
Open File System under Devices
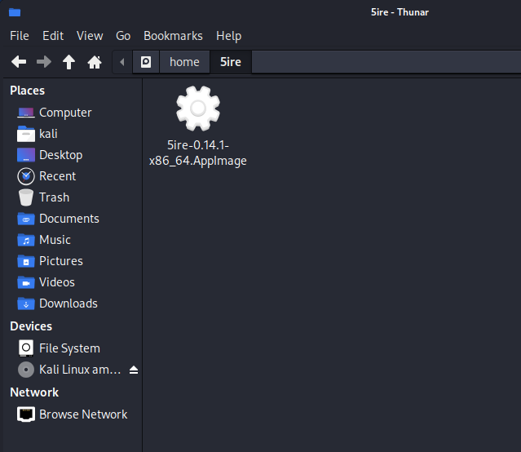pos(69,348)
